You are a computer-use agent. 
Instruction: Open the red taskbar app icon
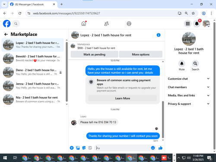(164, 158)
